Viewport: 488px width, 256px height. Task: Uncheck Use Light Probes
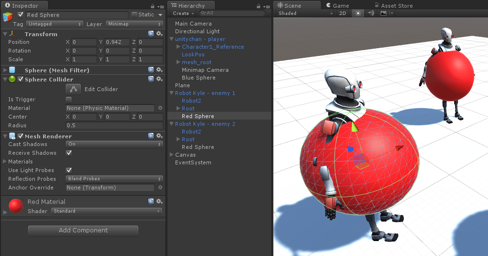(x=69, y=170)
